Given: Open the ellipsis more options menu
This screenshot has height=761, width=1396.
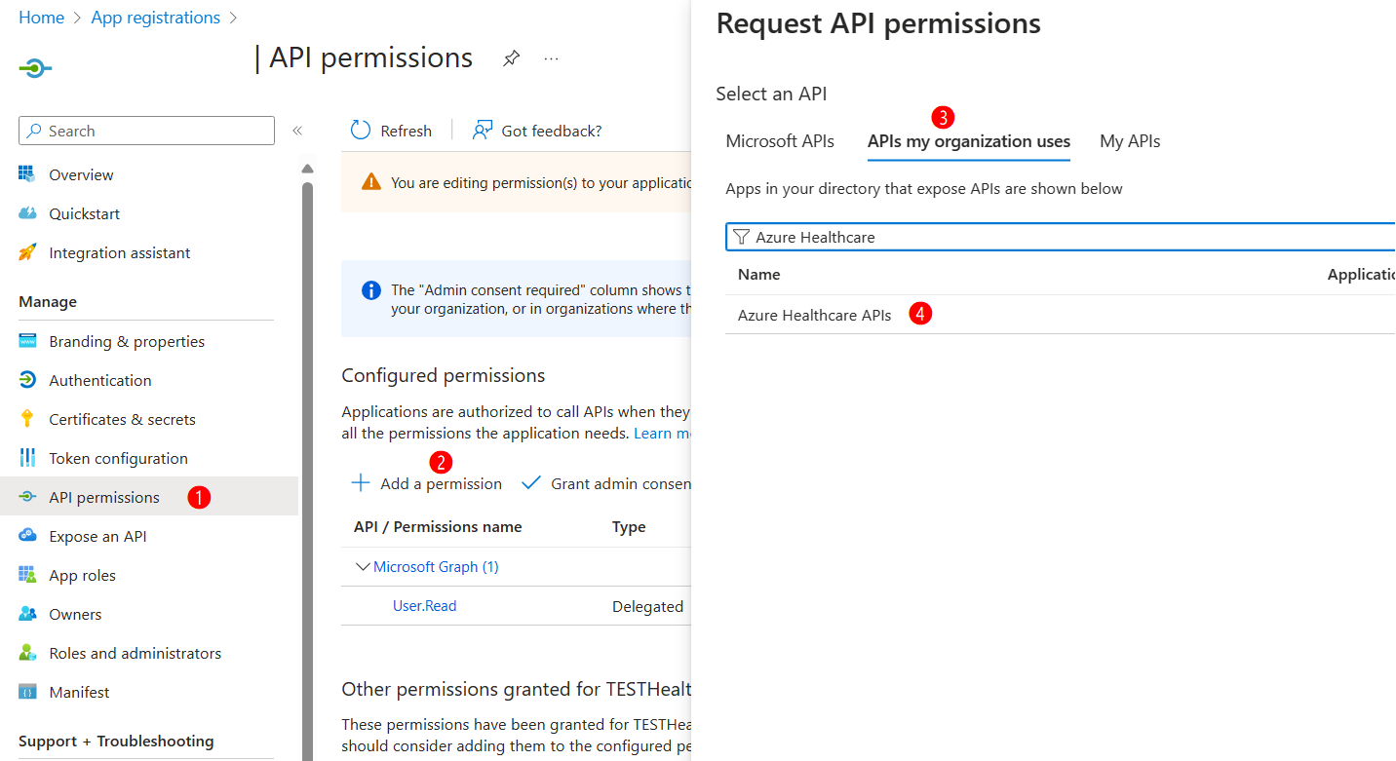Looking at the screenshot, I should [552, 58].
